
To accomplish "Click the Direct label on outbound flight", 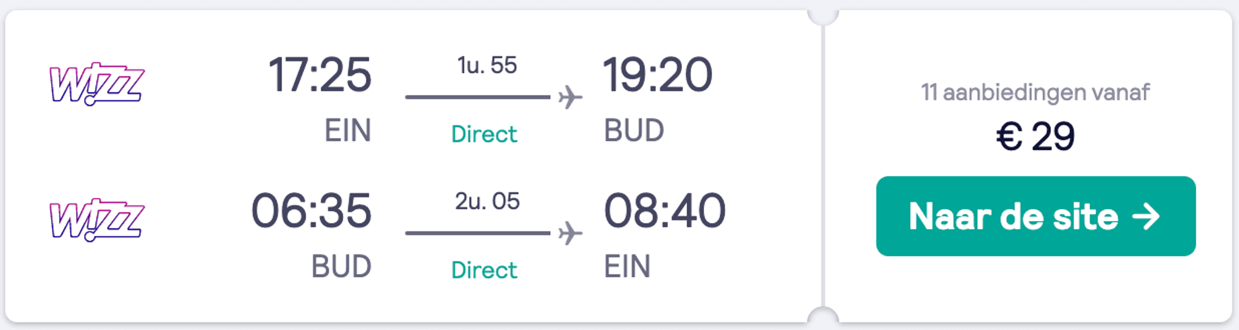I will pyautogui.click(x=484, y=134).
